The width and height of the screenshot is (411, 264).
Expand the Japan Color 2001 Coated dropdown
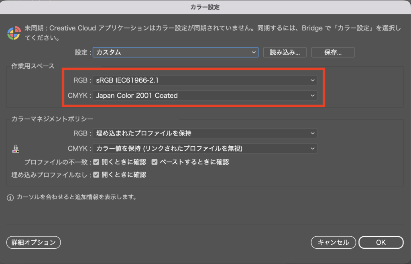point(205,96)
